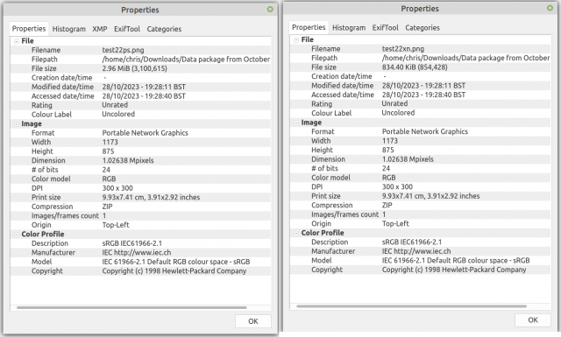Close the left Properties window via green icon
Screen dimensions: 561x337
tap(270, 10)
